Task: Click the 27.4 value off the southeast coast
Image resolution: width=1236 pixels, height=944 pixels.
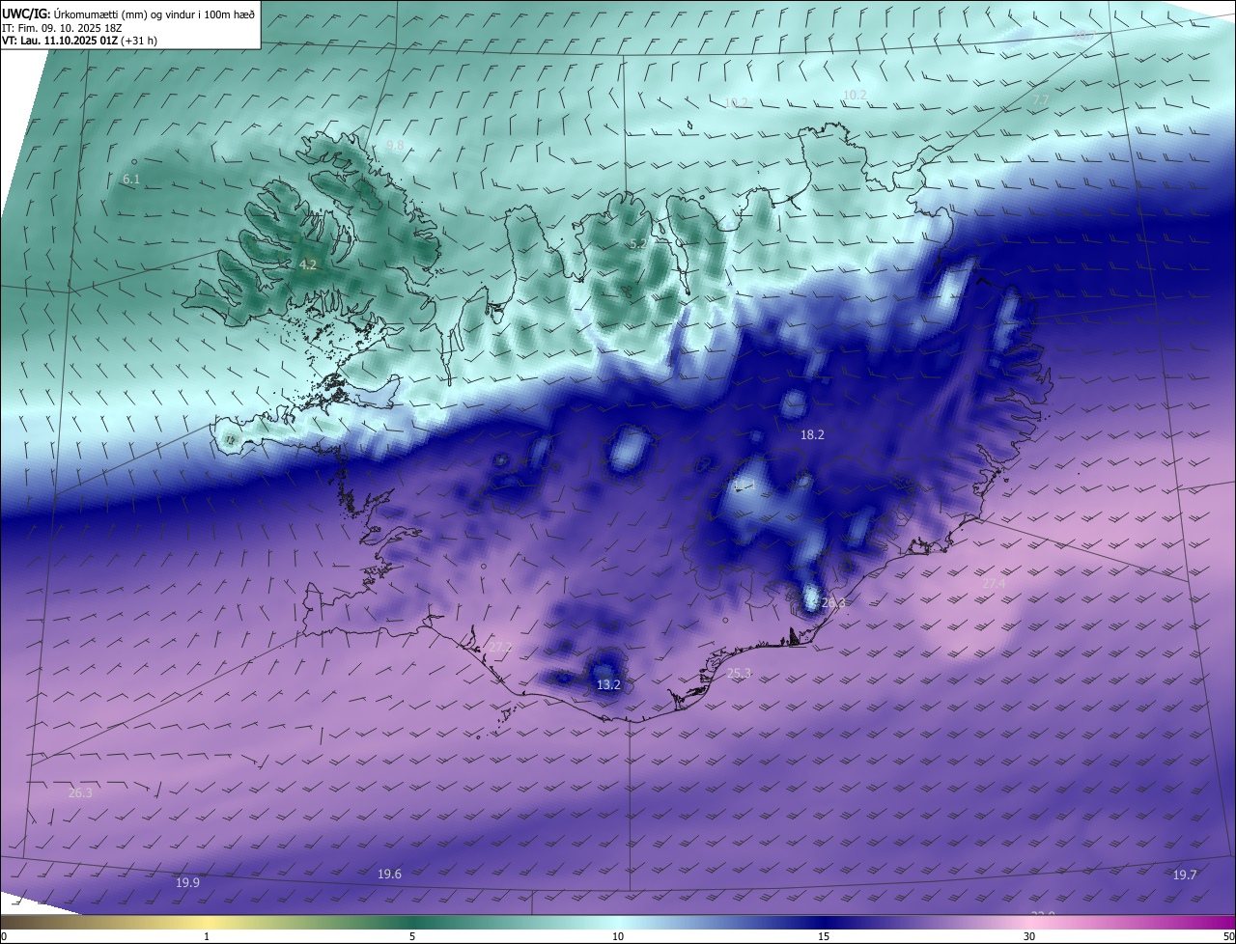Action: click(x=994, y=584)
